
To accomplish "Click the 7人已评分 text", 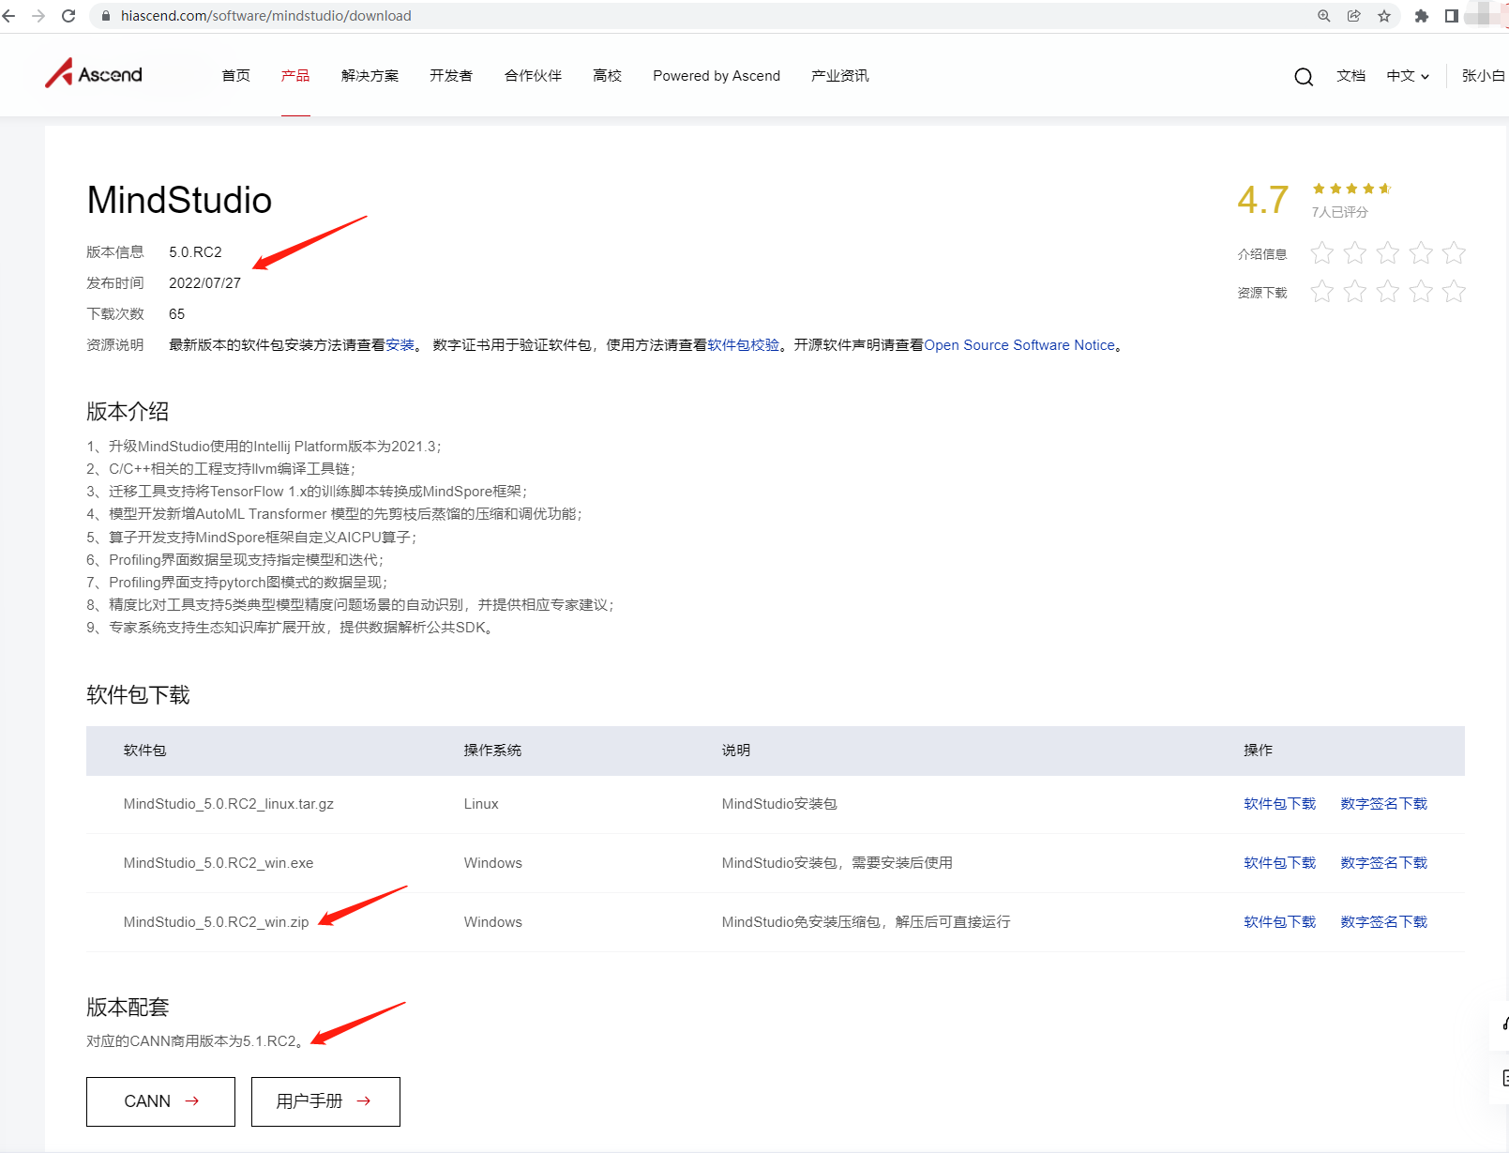I will tap(1339, 212).
